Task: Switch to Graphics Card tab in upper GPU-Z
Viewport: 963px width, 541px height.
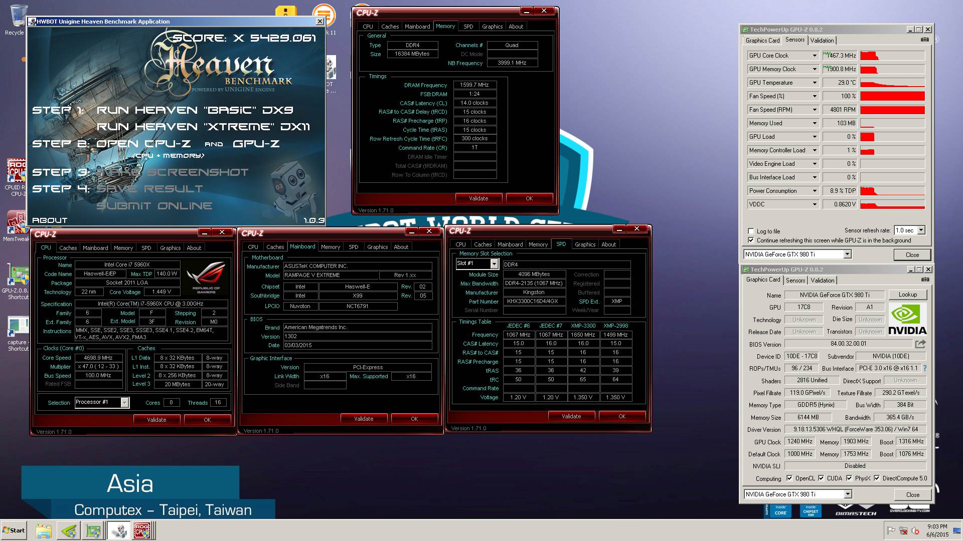Action: point(762,41)
